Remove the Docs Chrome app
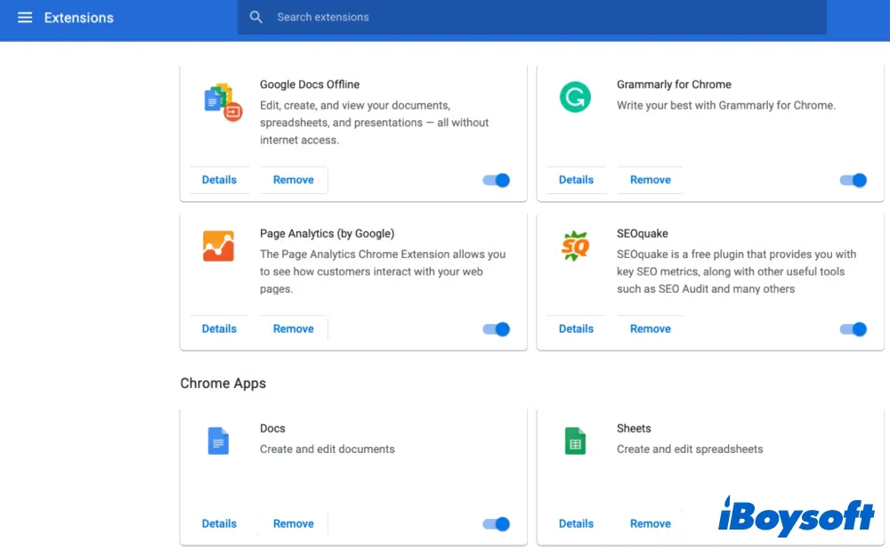The width and height of the screenshot is (890, 550). pos(293,524)
